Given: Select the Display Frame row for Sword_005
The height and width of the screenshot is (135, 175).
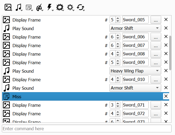Looking at the screenshot, I should (x=53, y=20).
